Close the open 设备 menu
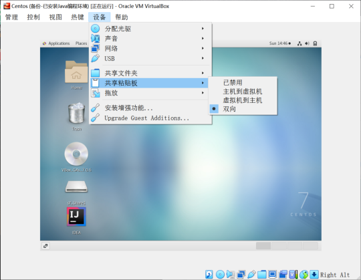 pos(100,17)
